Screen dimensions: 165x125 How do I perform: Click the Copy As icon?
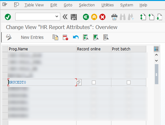point(55,37)
